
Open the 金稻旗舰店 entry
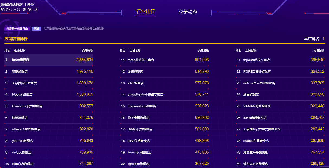click(x=136, y=72)
